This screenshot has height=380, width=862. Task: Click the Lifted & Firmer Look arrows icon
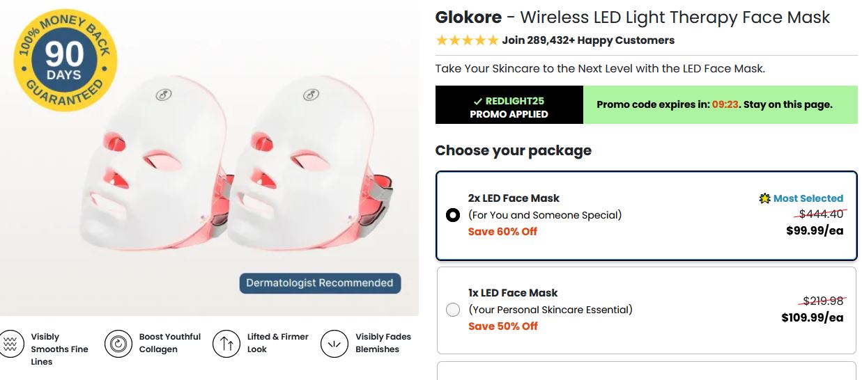(x=226, y=343)
